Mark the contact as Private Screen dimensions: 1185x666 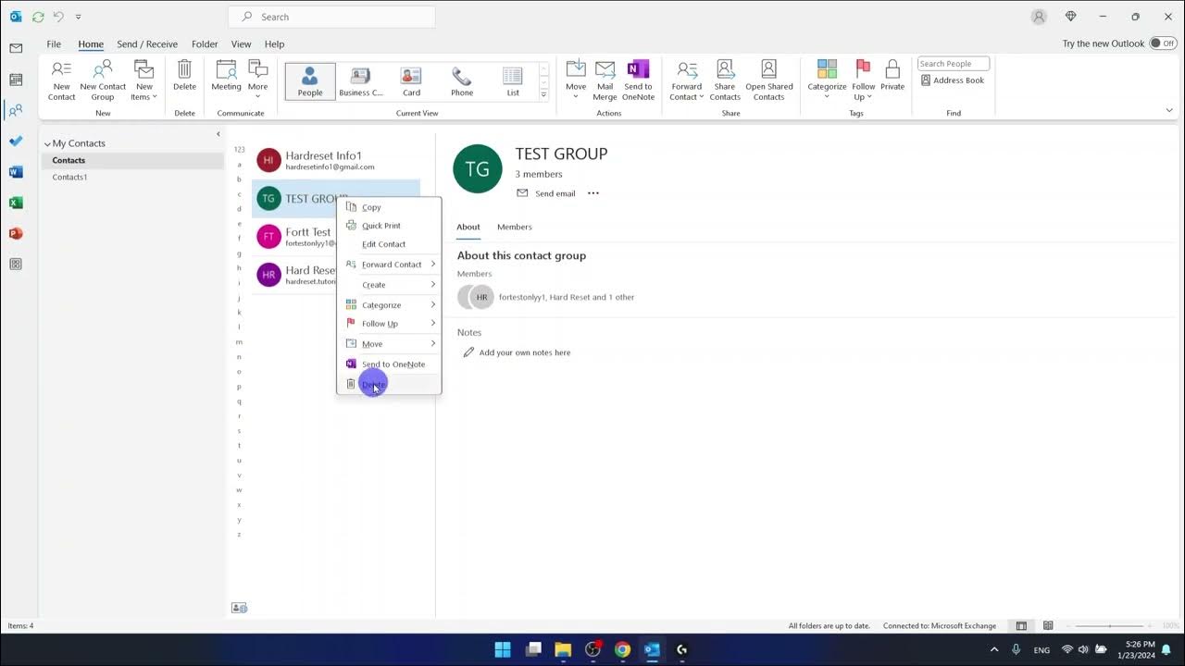(x=892, y=80)
